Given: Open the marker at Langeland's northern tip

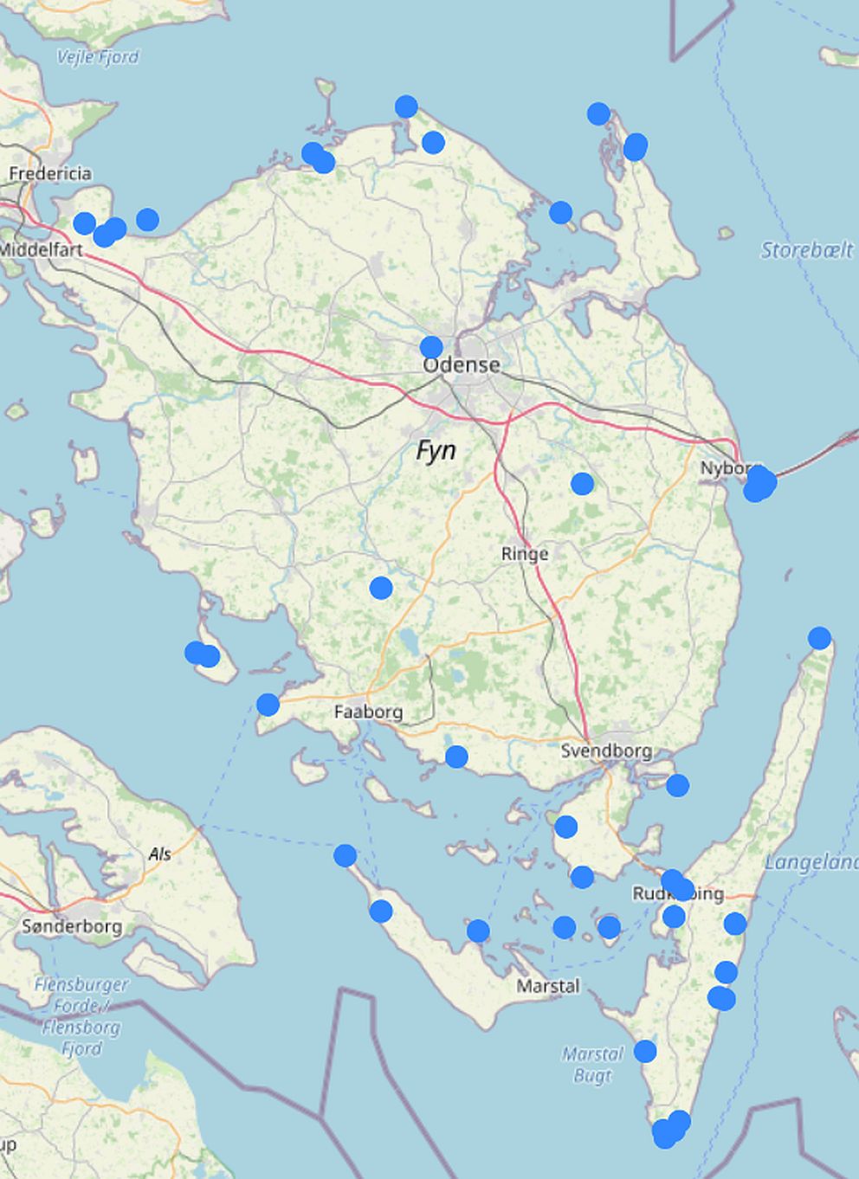Looking at the screenshot, I should point(819,639).
